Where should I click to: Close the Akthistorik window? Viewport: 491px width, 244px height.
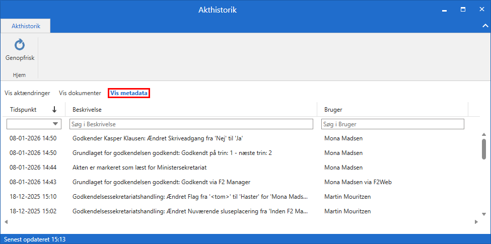point(482,10)
